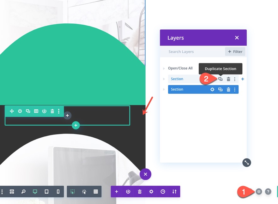Enable hover interaction mode

[x=73, y=192]
